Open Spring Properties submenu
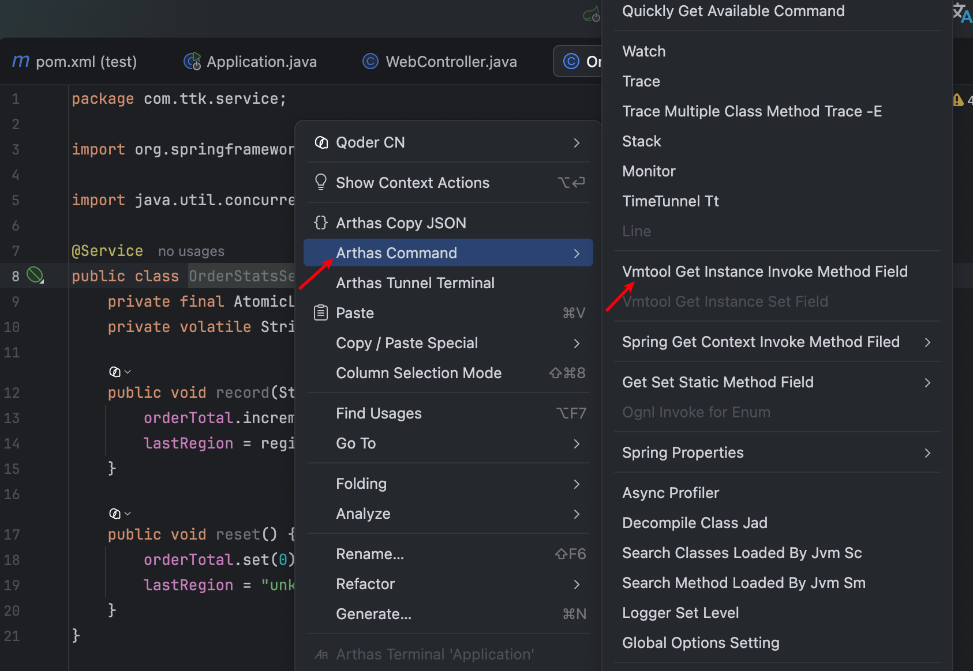The image size is (973, 671). tap(777, 453)
